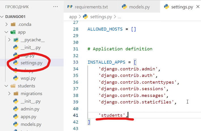Click the app breadcrumb segment
Image resolution: width=201 pixels, height=131 pixels.
(x=73, y=17)
